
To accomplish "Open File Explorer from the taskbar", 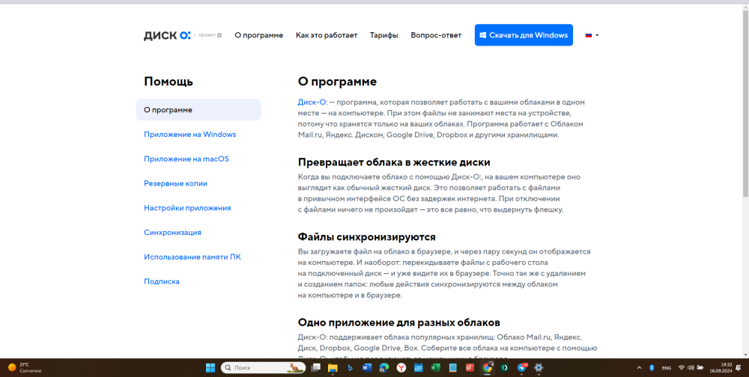I will tap(333, 368).
